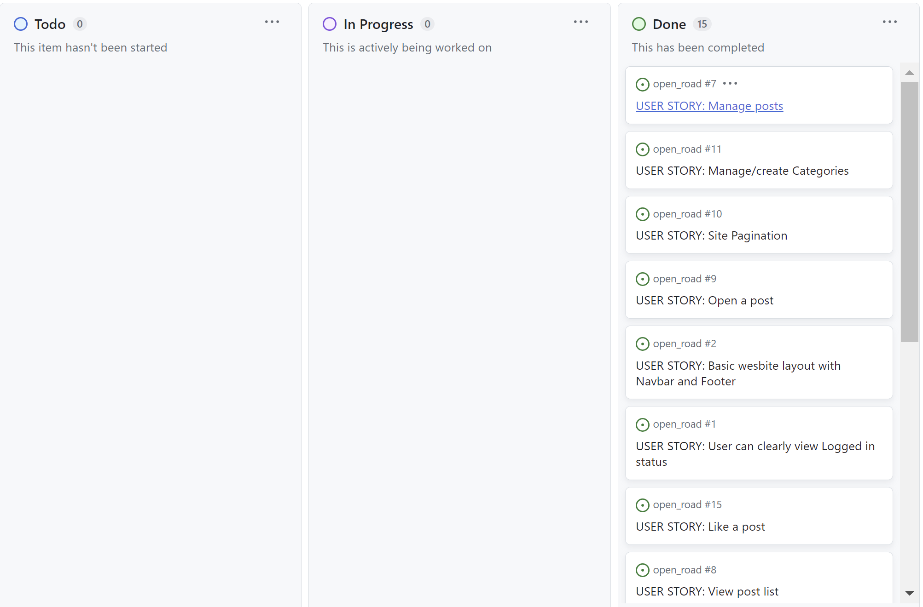This screenshot has width=923, height=607.
Task: Click the blue Todo status circle
Action: click(x=21, y=23)
